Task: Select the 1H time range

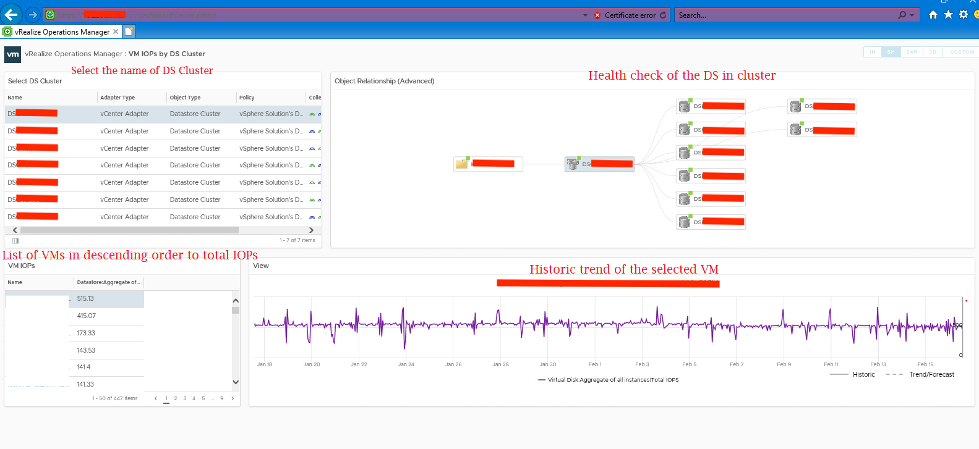Action: point(872,52)
